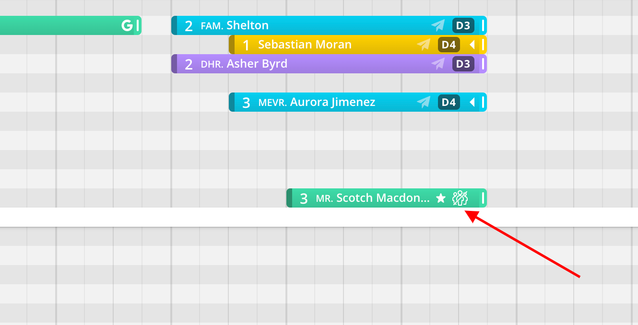Viewport: 638px width, 325px height.
Task: Click right end handle of Scotch Macdon booking
Action: point(483,198)
